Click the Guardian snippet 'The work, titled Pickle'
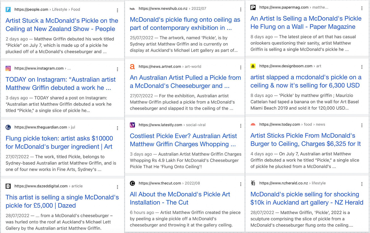The image size is (370, 233). click(x=61, y=163)
